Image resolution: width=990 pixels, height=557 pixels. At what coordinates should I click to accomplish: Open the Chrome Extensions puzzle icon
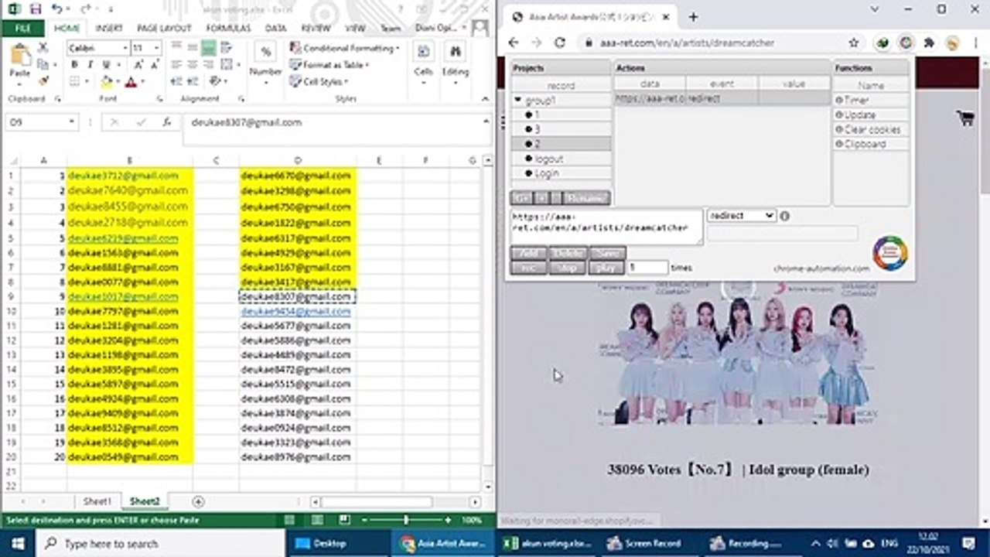pos(930,43)
